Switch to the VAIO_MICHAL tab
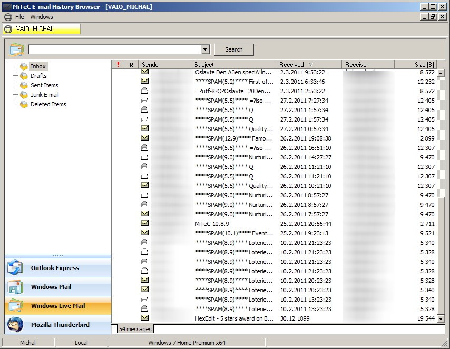Image resolution: width=450 pixels, height=349 pixels. tap(42, 29)
